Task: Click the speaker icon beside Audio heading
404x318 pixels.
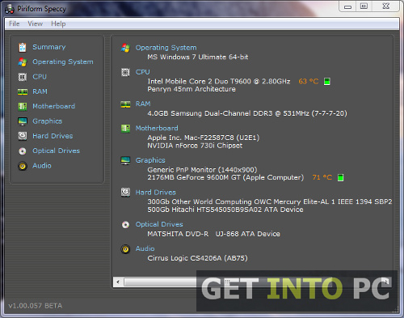Action: [x=125, y=248]
